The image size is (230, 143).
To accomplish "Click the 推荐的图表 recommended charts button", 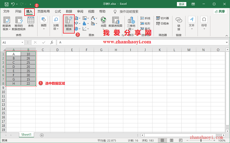I will click(69, 24).
